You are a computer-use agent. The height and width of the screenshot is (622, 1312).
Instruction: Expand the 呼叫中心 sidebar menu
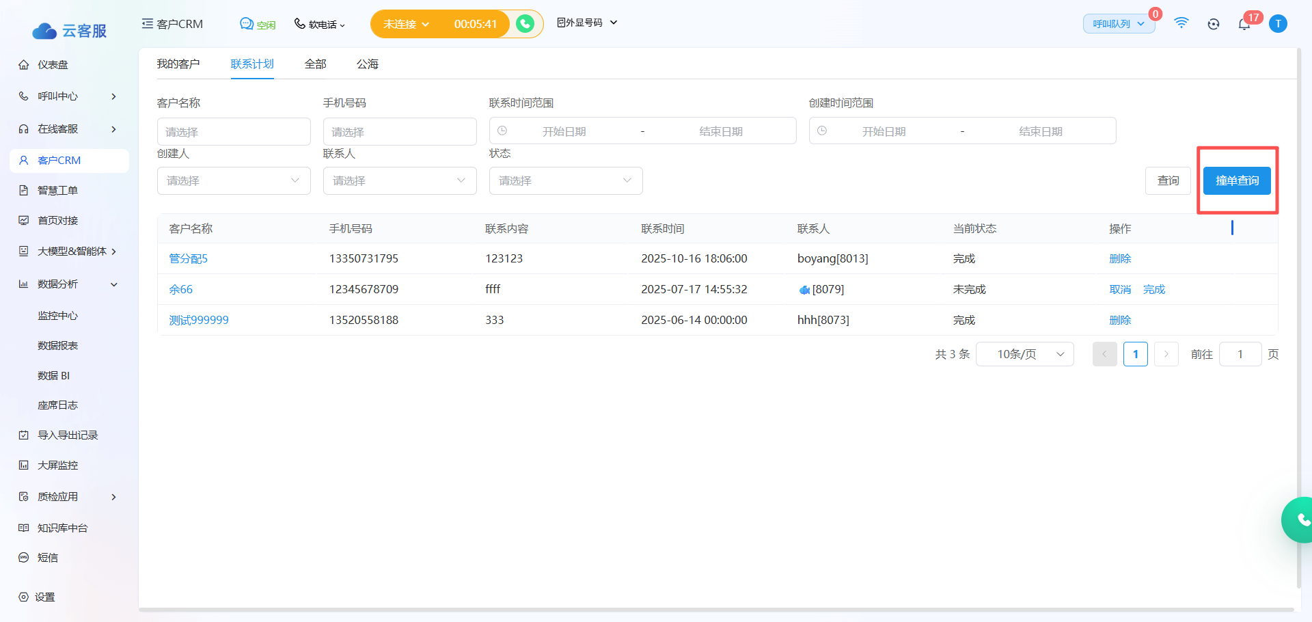coord(68,96)
